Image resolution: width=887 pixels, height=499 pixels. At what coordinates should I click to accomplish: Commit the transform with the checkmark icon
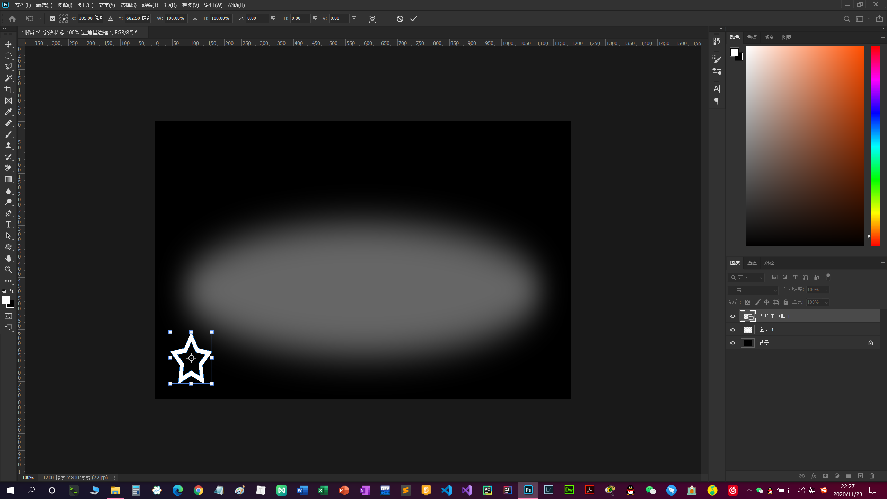[413, 19]
